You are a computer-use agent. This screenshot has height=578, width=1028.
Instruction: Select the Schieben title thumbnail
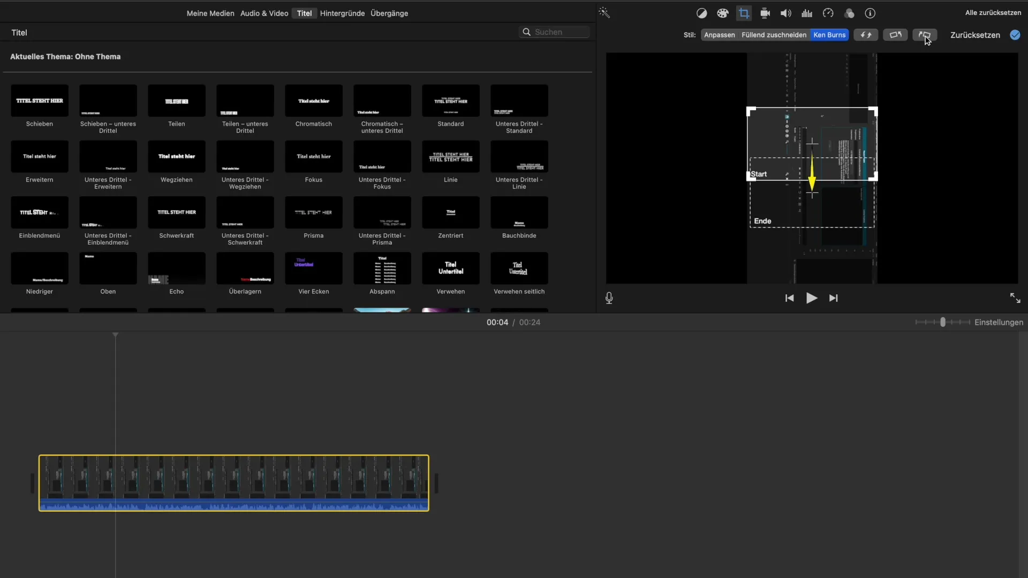pos(40,101)
